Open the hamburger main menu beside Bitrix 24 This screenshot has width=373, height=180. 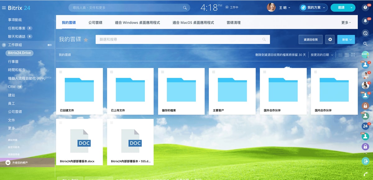4,8
